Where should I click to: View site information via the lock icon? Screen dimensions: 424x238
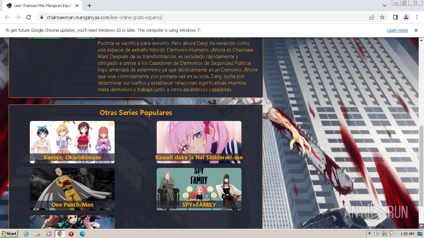tap(41, 17)
